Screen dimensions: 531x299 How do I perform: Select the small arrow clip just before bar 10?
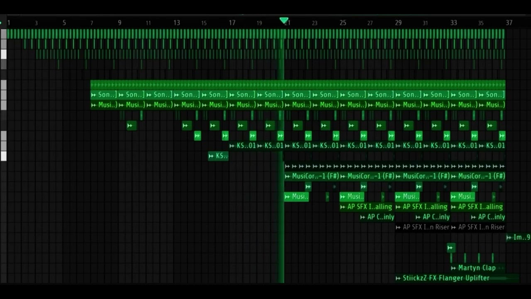(132, 125)
